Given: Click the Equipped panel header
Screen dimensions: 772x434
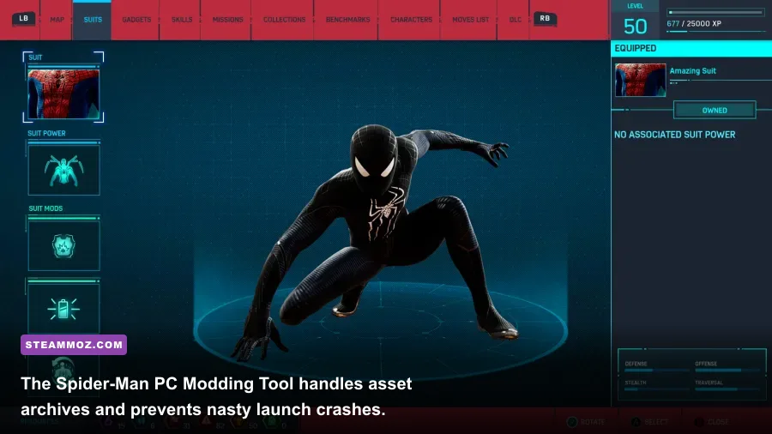Looking at the screenshot, I should (691, 48).
